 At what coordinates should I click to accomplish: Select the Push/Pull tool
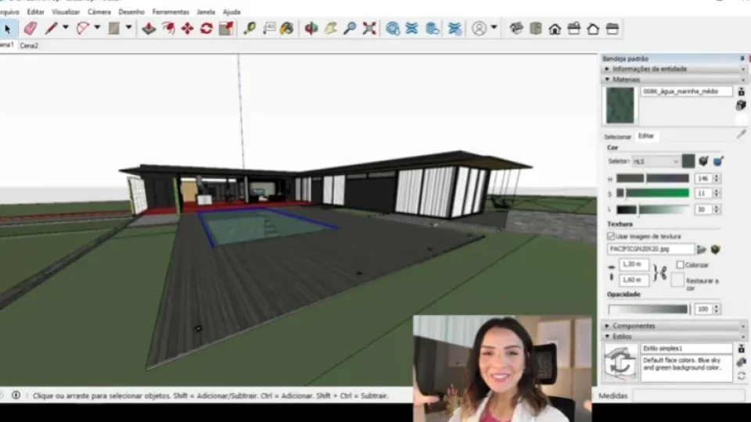(149, 29)
